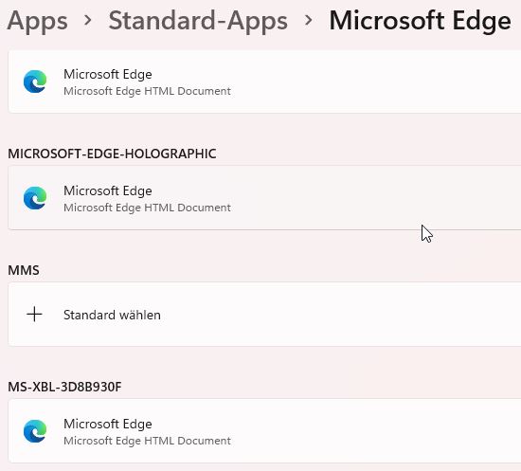This screenshot has height=471, width=521.
Task: Click the MICROSOFT-EDGE-HOLOGRAPHIC section heading
Action: pos(112,154)
